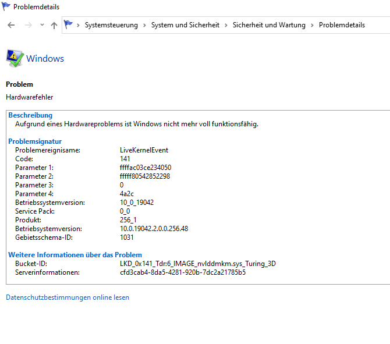The image size is (390, 344).
Task: Select Problemdetails breadcrumb
Action: pyautogui.click(x=342, y=25)
